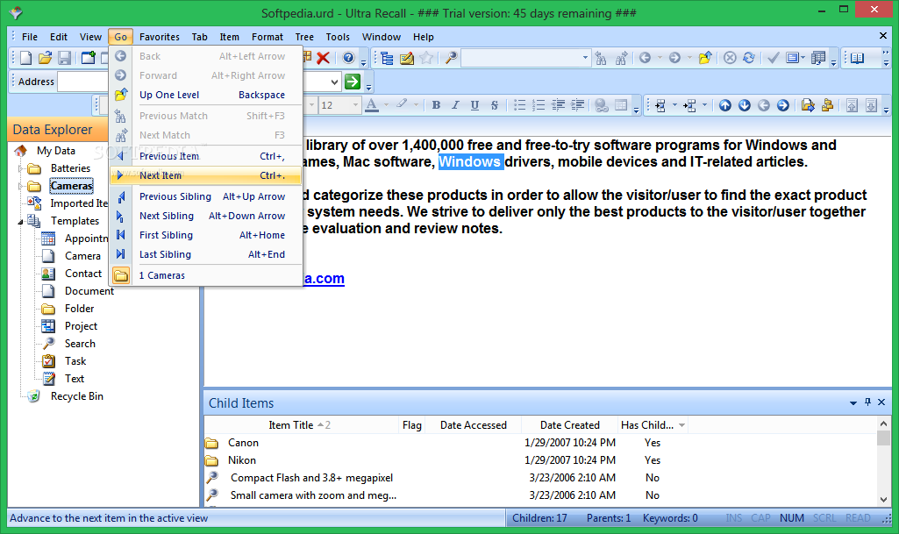Viewport: 899px width, 534px height.
Task: Select the Recycle Bin tree item
Action: (77, 396)
